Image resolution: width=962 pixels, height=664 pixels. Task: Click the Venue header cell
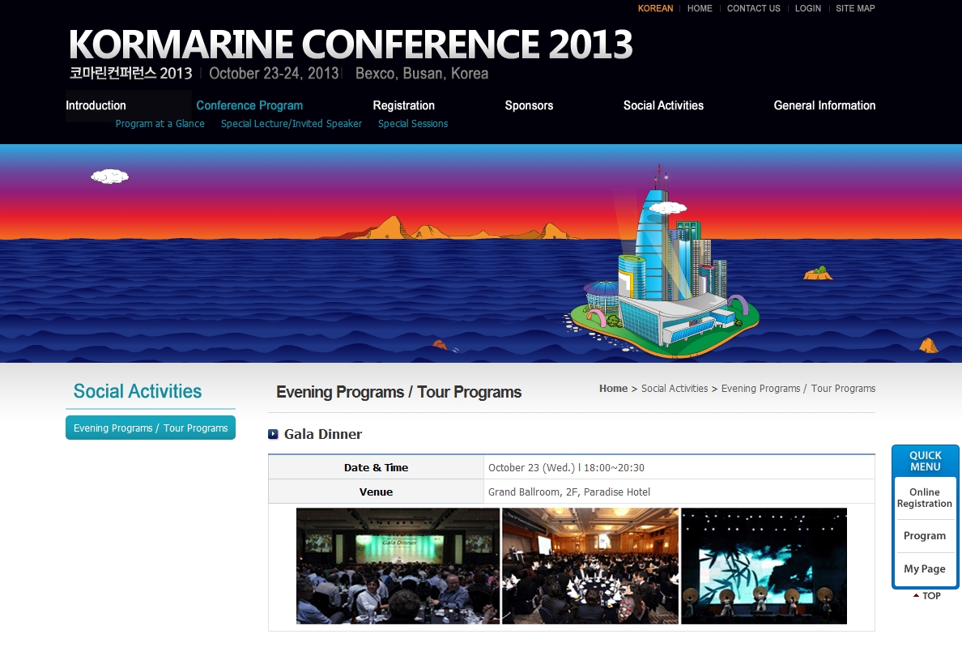tap(376, 492)
